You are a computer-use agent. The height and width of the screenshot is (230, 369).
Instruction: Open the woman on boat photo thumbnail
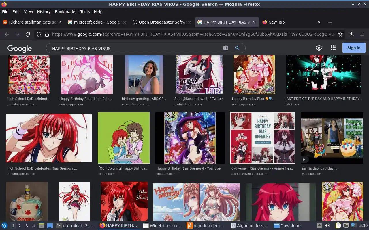tap(144, 75)
